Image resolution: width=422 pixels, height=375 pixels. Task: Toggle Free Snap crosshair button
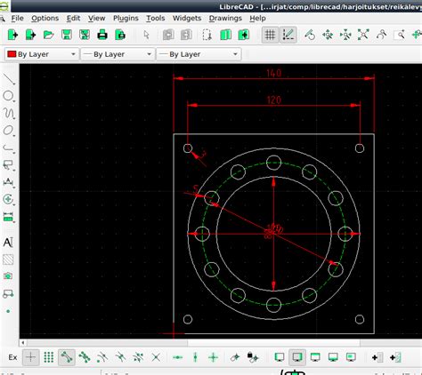coord(30,357)
